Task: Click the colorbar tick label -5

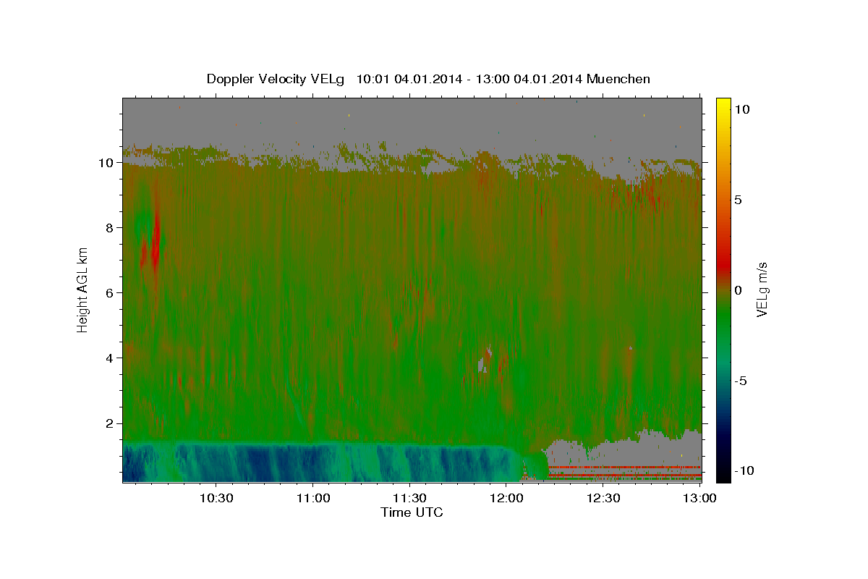Action: point(741,381)
